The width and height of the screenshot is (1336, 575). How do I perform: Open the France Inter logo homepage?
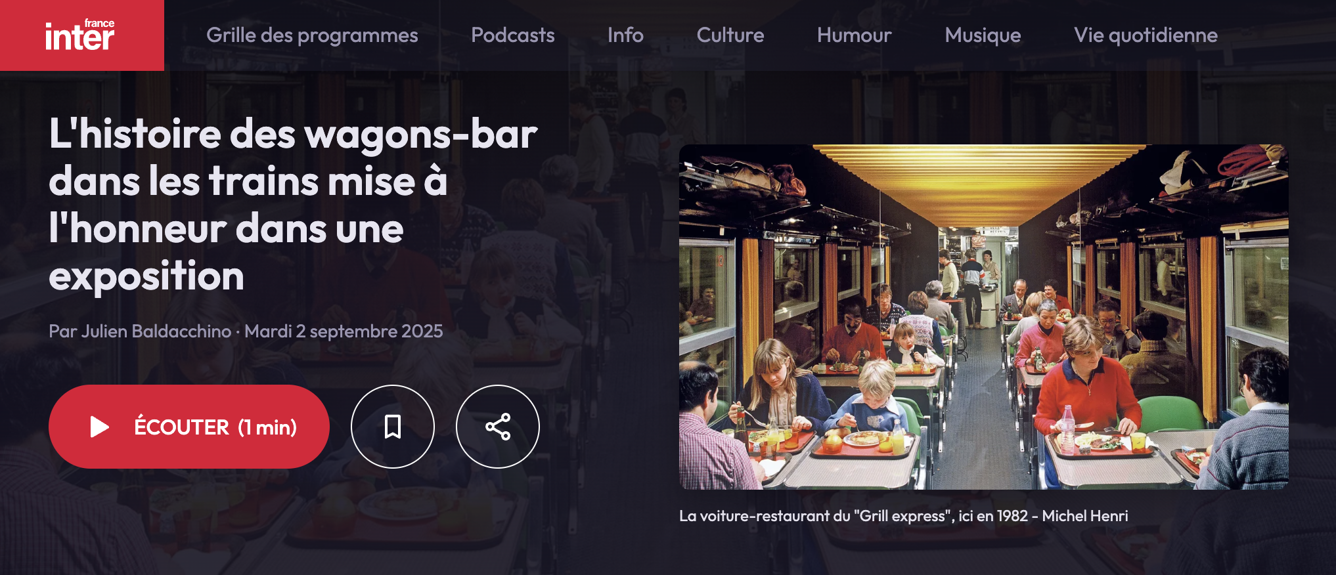pyautogui.click(x=81, y=35)
